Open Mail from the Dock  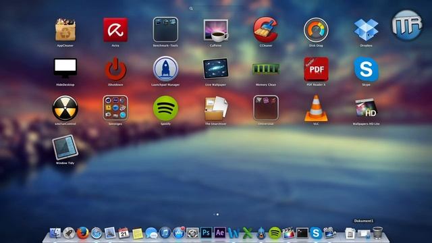[x=110, y=233]
